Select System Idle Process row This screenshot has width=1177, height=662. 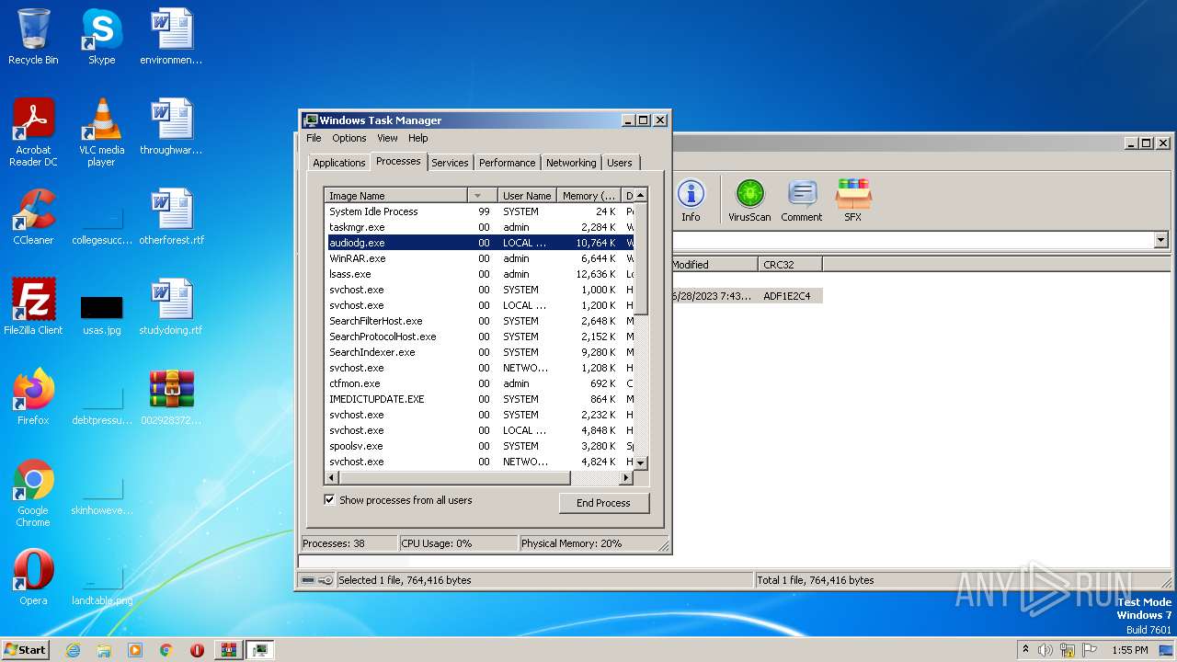(x=479, y=211)
